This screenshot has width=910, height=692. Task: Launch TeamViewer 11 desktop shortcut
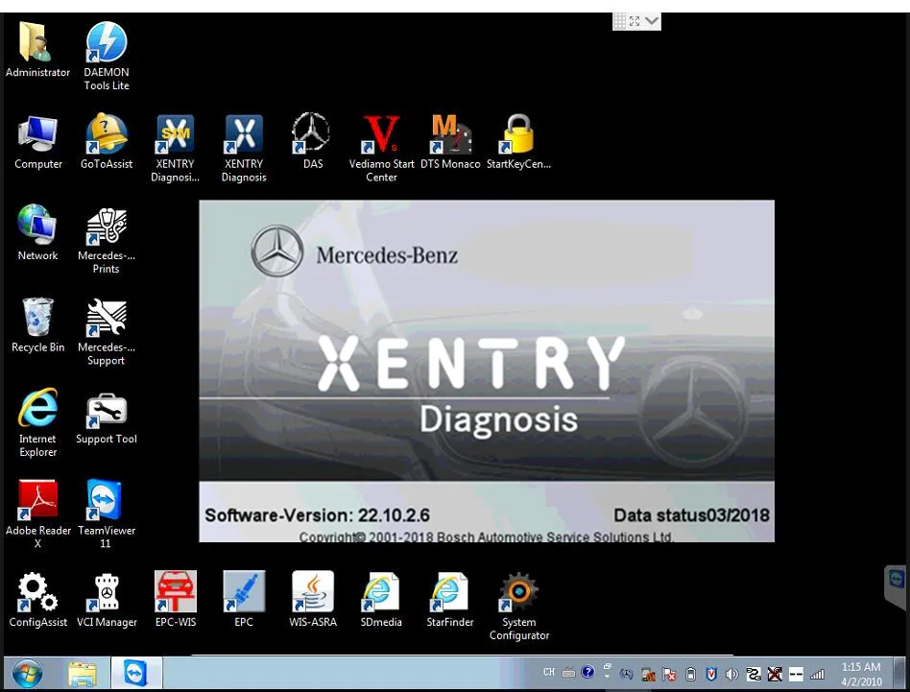107,513
